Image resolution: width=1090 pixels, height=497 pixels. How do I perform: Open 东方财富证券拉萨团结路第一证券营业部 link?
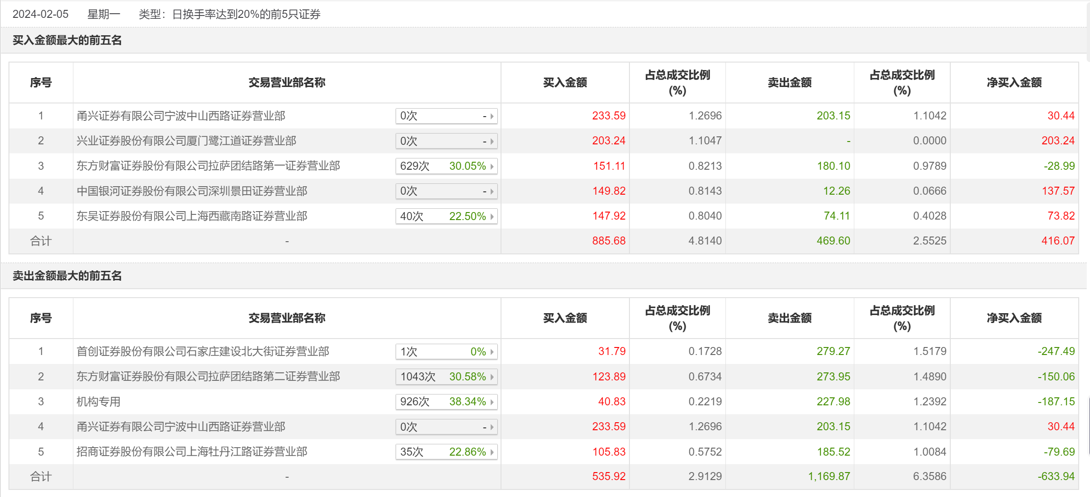coord(208,166)
